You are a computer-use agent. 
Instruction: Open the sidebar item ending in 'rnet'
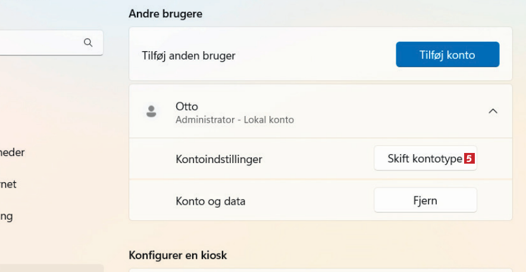8,185
